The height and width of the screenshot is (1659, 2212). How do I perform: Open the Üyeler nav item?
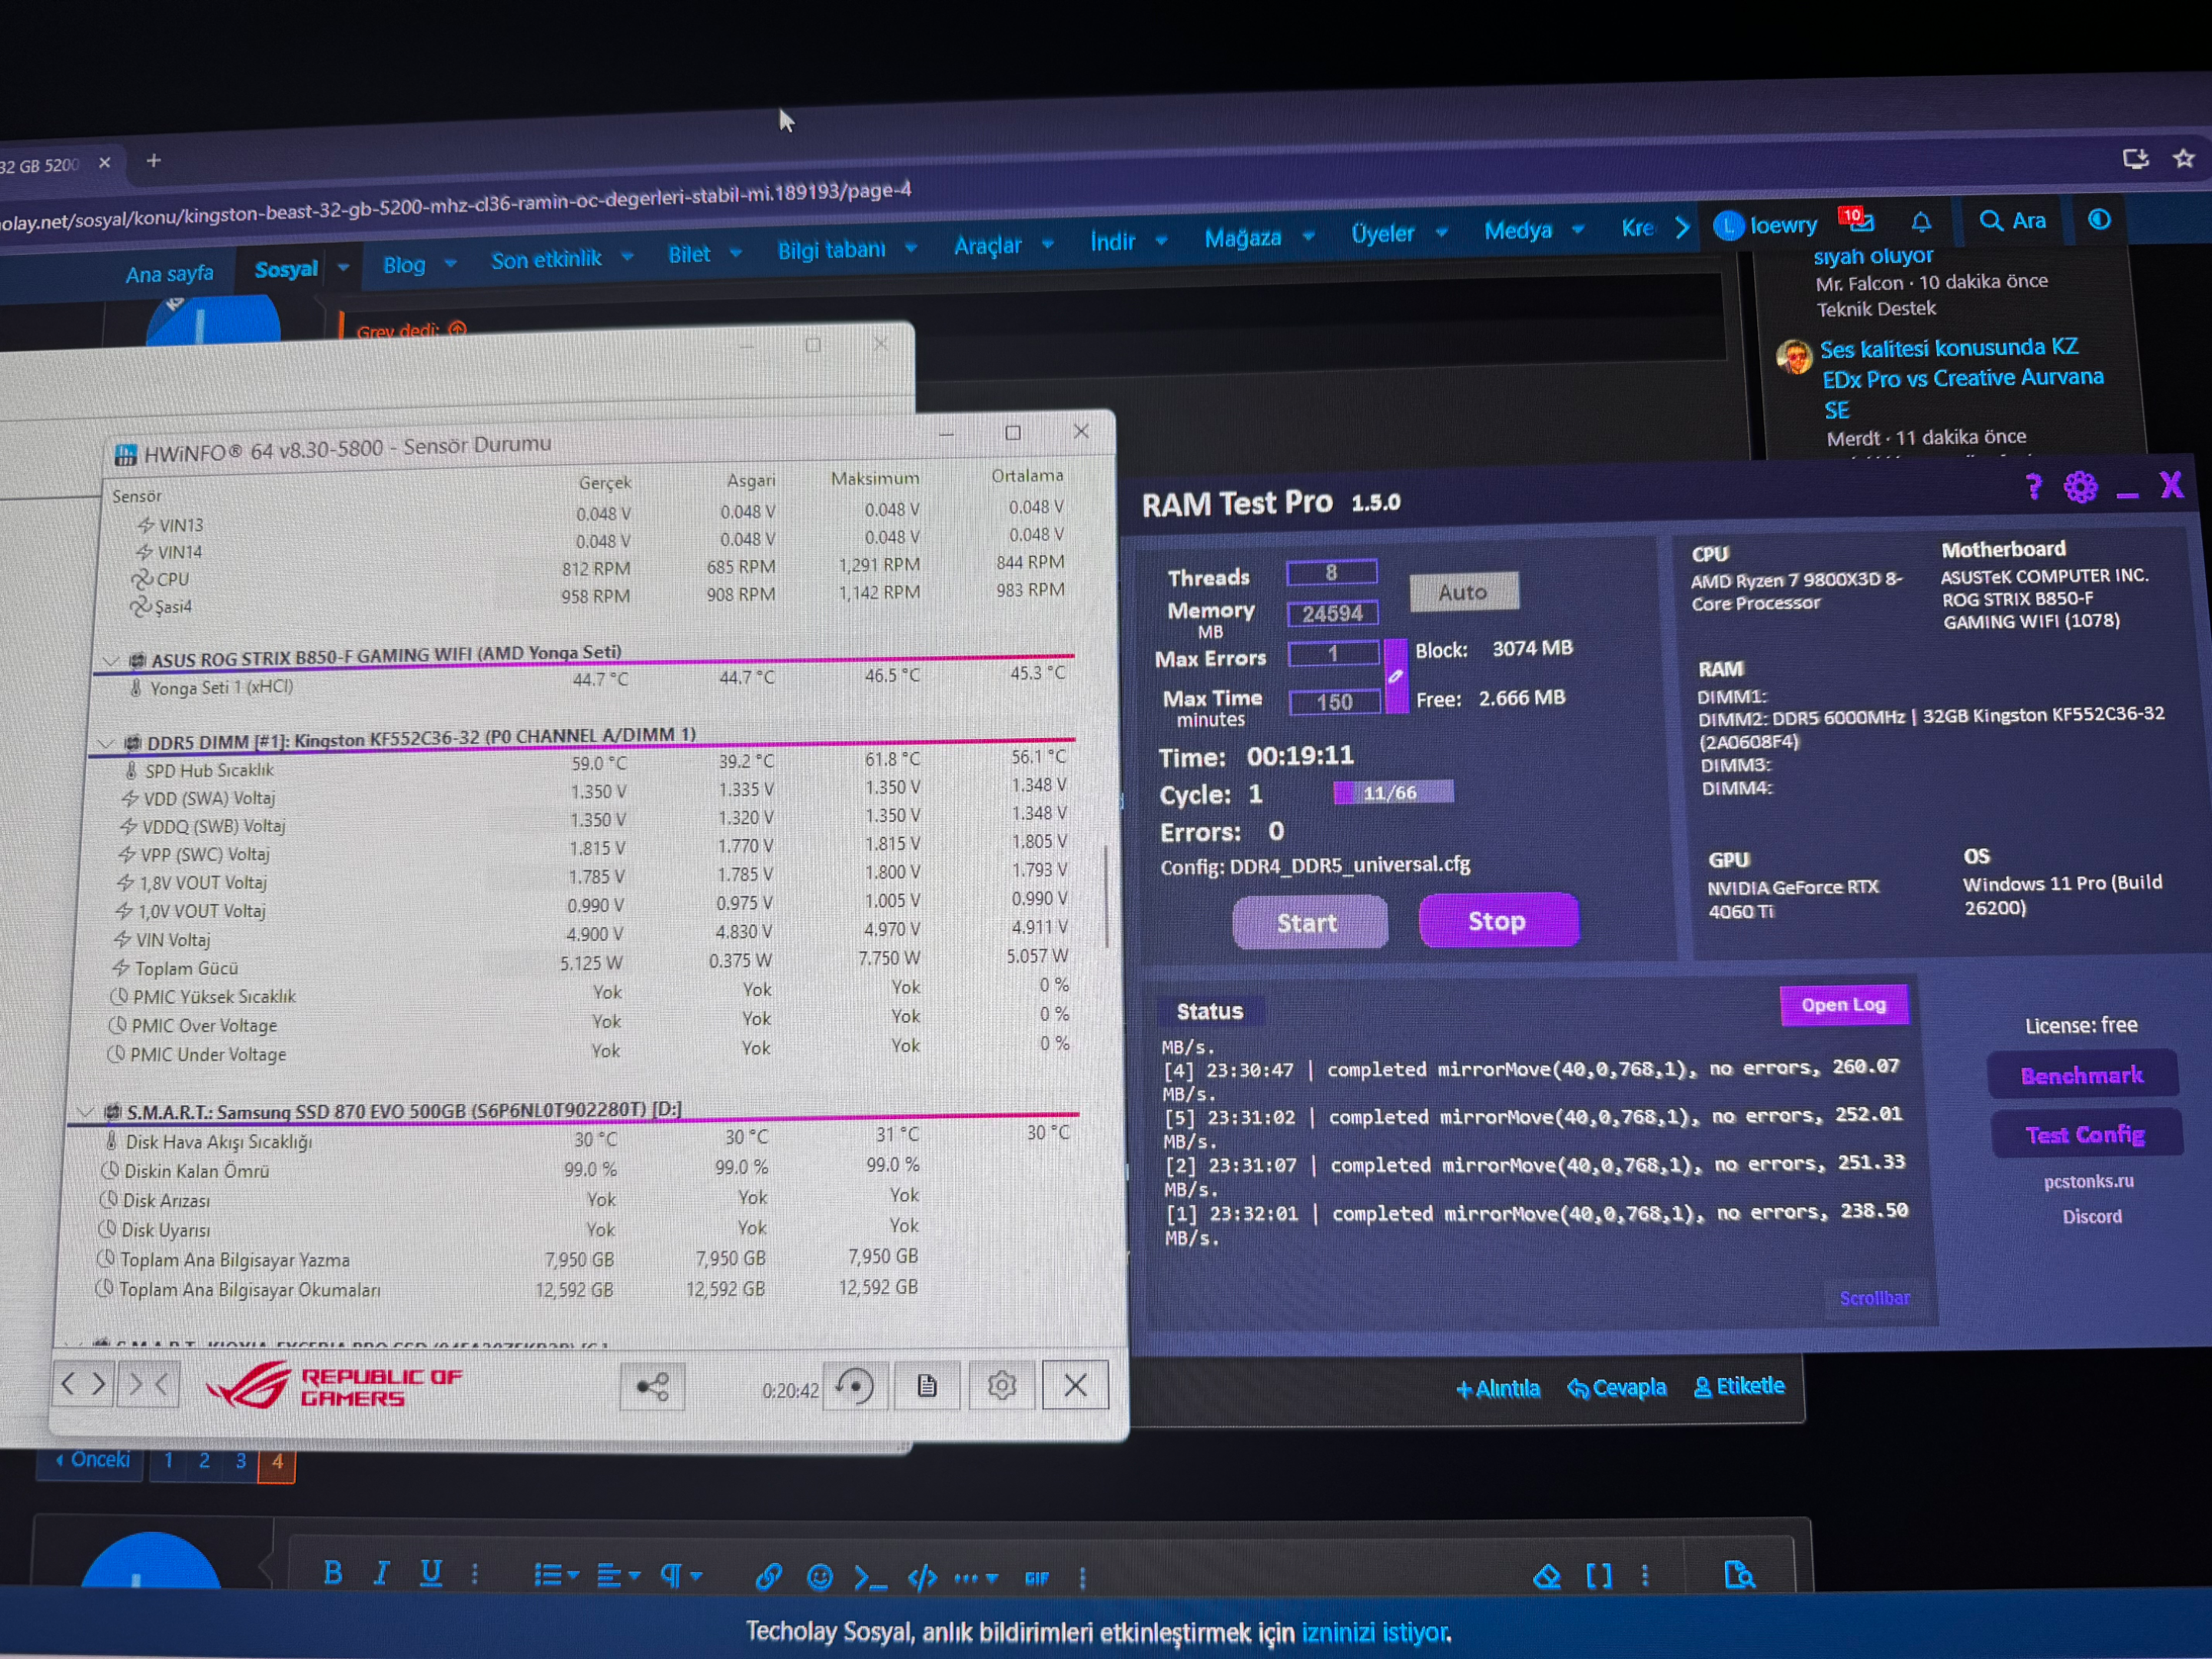pos(1383,233)
